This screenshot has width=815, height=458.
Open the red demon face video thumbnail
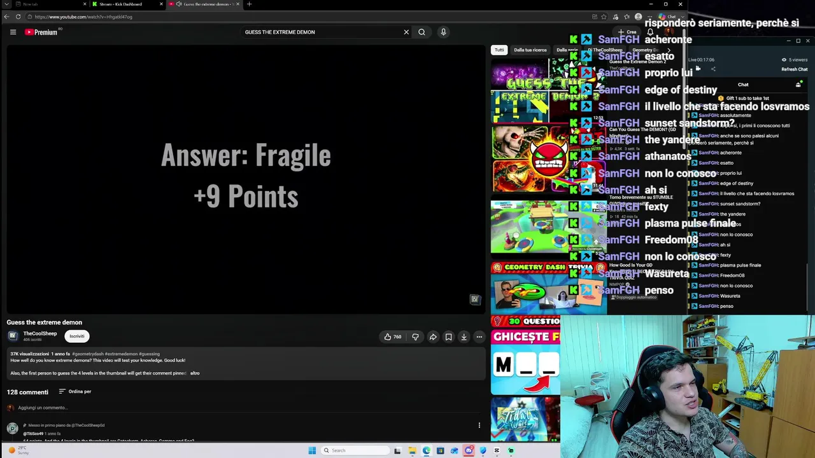[x=548, y=159]
